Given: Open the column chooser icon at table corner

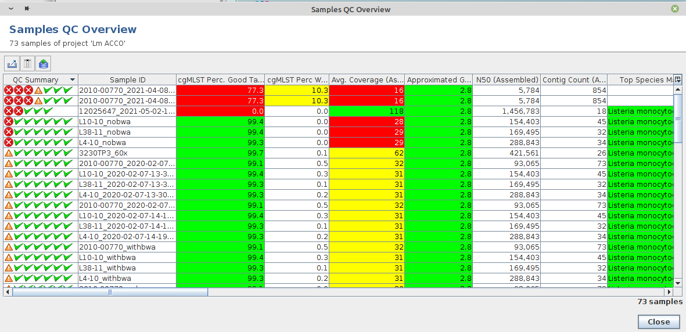Looking at the screenshot, I should 677,80.
